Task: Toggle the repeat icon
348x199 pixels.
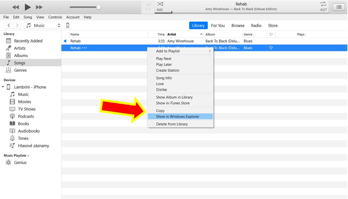Action: pyautogui.click(x=323, y=4)
